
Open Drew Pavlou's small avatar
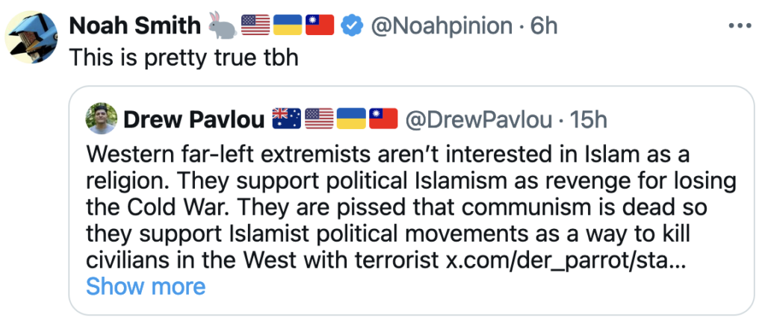tap(101, 118)
